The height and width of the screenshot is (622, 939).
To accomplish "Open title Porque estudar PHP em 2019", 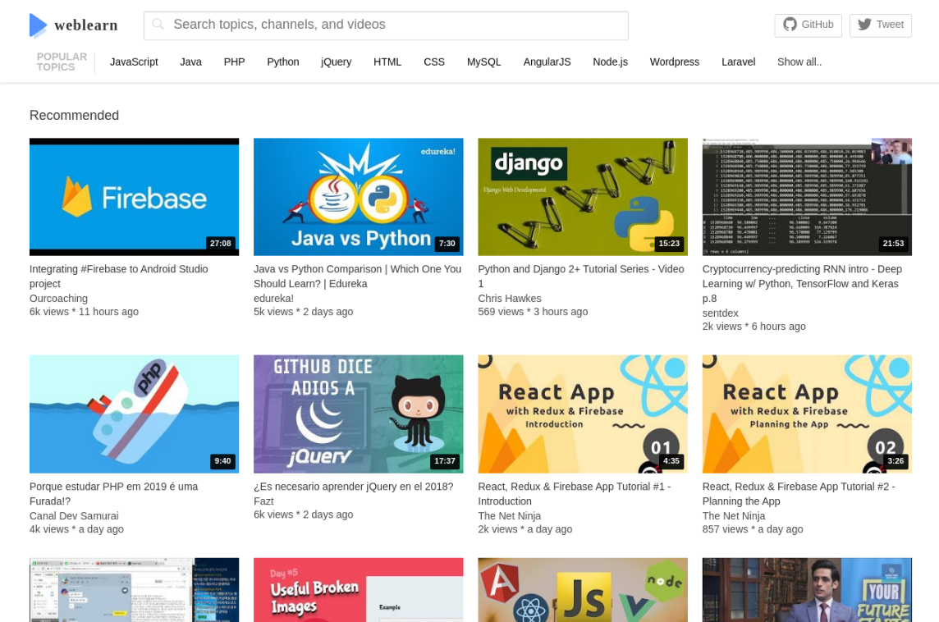I will click(114, 493).
